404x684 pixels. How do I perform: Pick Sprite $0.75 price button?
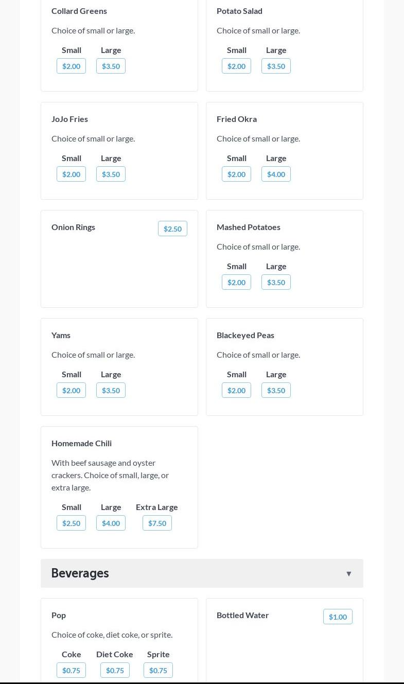[158, 670]
